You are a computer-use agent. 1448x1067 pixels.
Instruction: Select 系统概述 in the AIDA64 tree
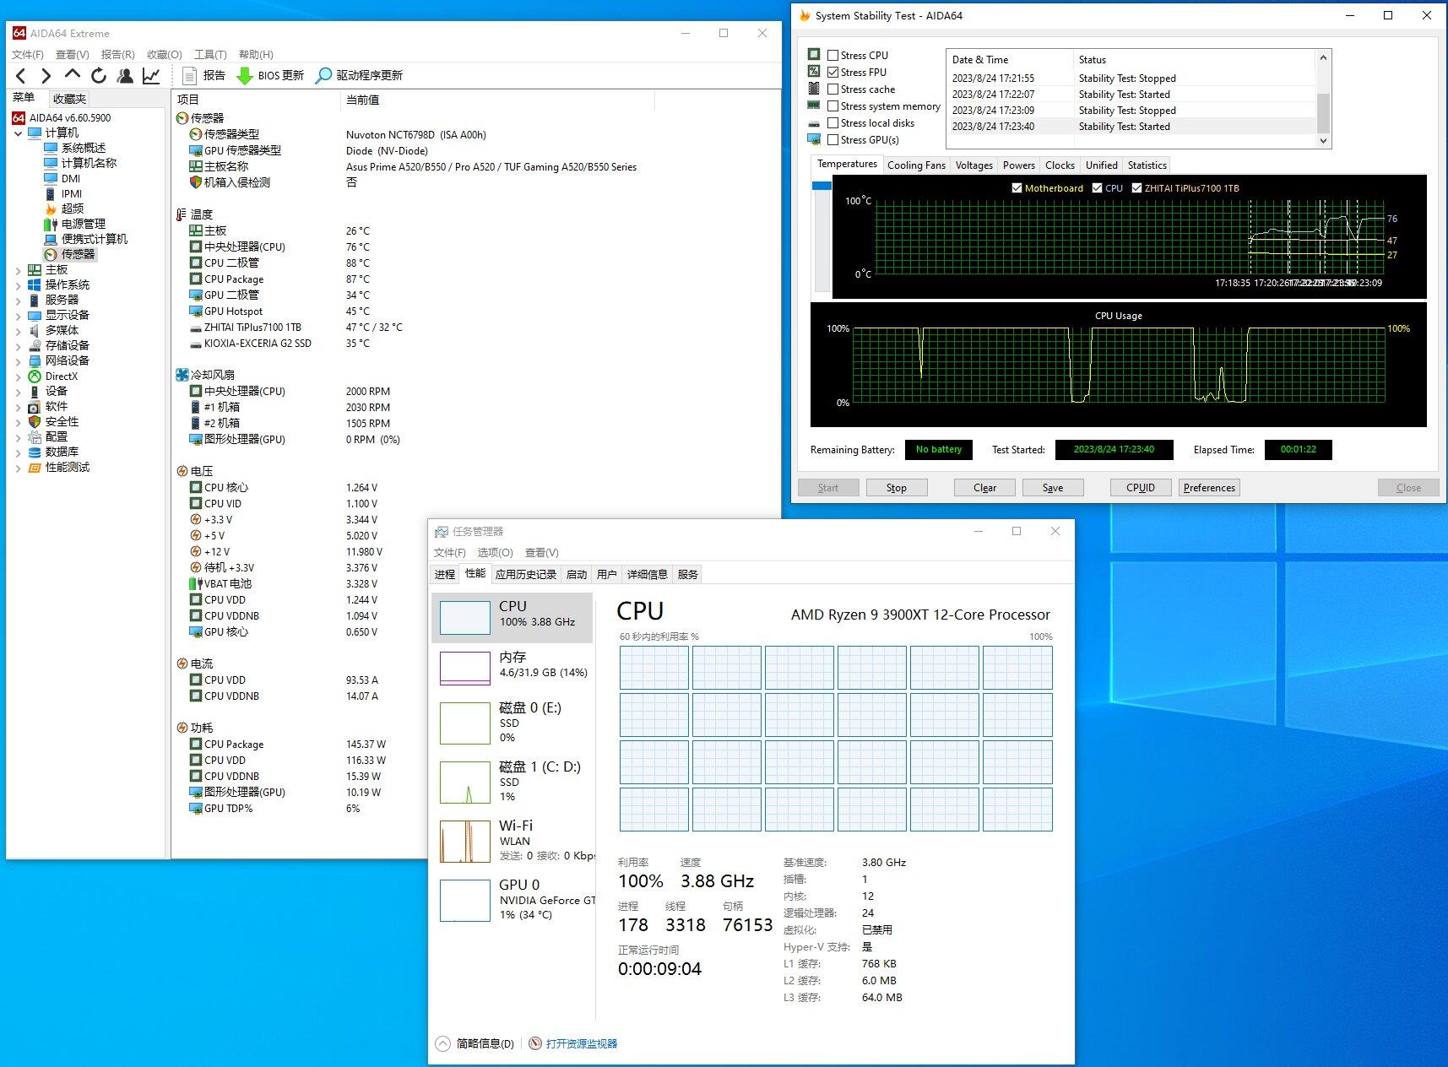pos(75,148)
